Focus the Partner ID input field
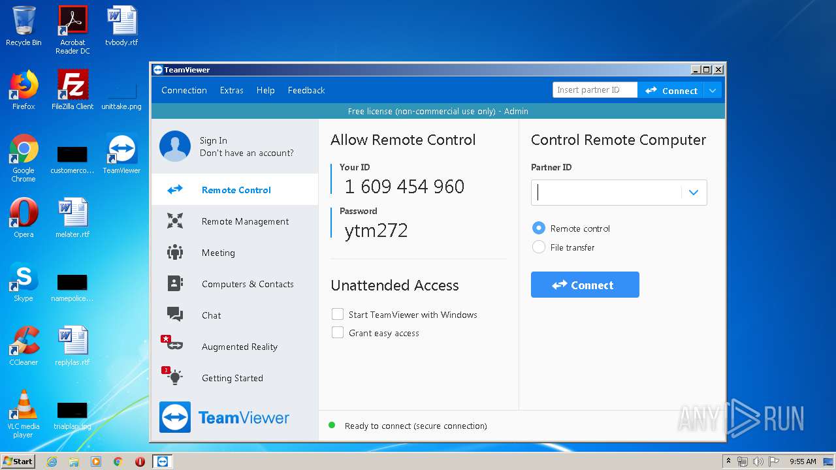836x470 pixels. tap(607, 193)
